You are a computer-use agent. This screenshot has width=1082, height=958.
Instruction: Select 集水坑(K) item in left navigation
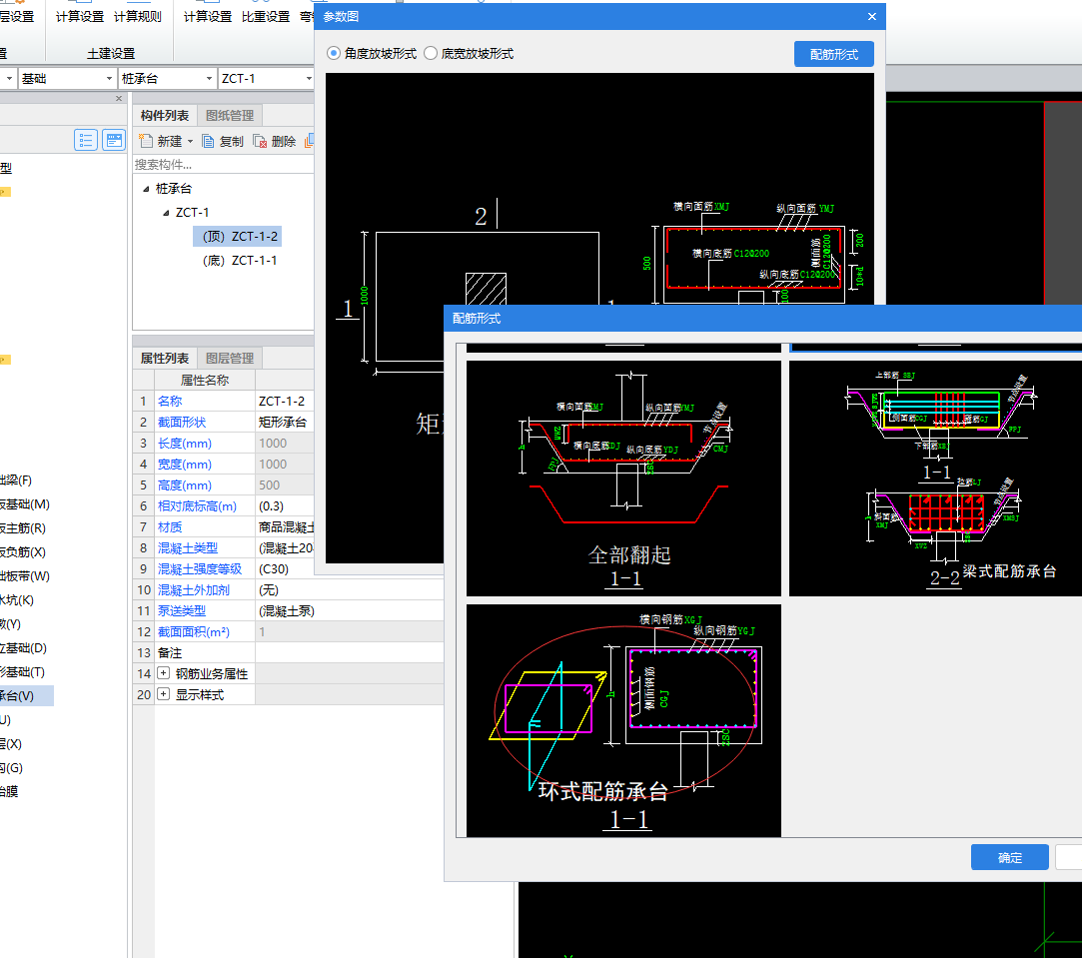coord(17,599)
